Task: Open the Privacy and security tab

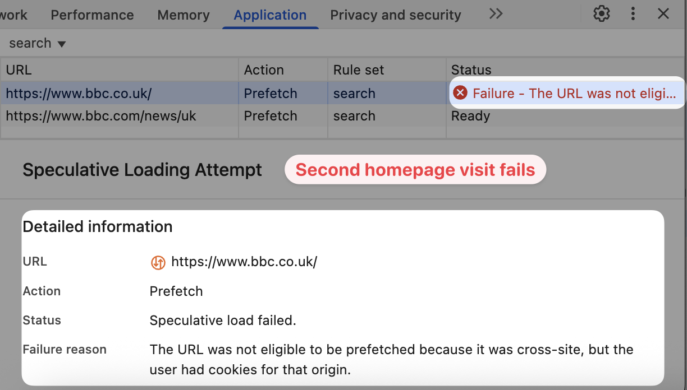Action: pyautogui.click(x=396, y=15)
